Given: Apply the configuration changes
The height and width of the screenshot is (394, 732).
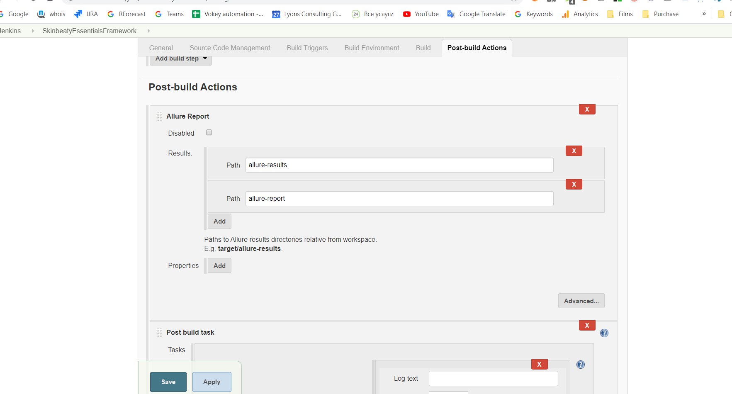Looking at the screenshot, I should click(212, 382).
